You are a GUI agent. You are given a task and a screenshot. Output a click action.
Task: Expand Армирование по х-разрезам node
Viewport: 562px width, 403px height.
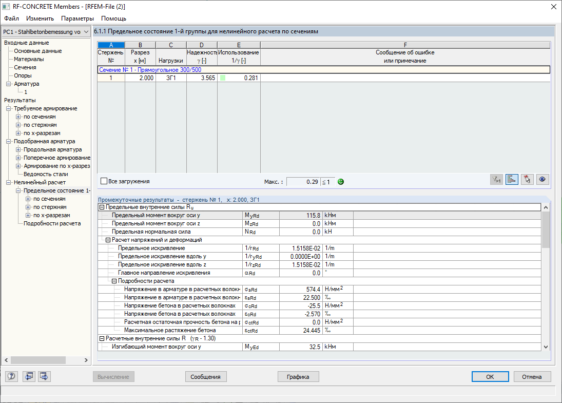18,166
